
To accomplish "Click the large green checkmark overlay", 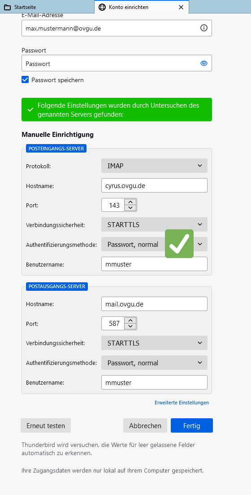I will (179, 244).
